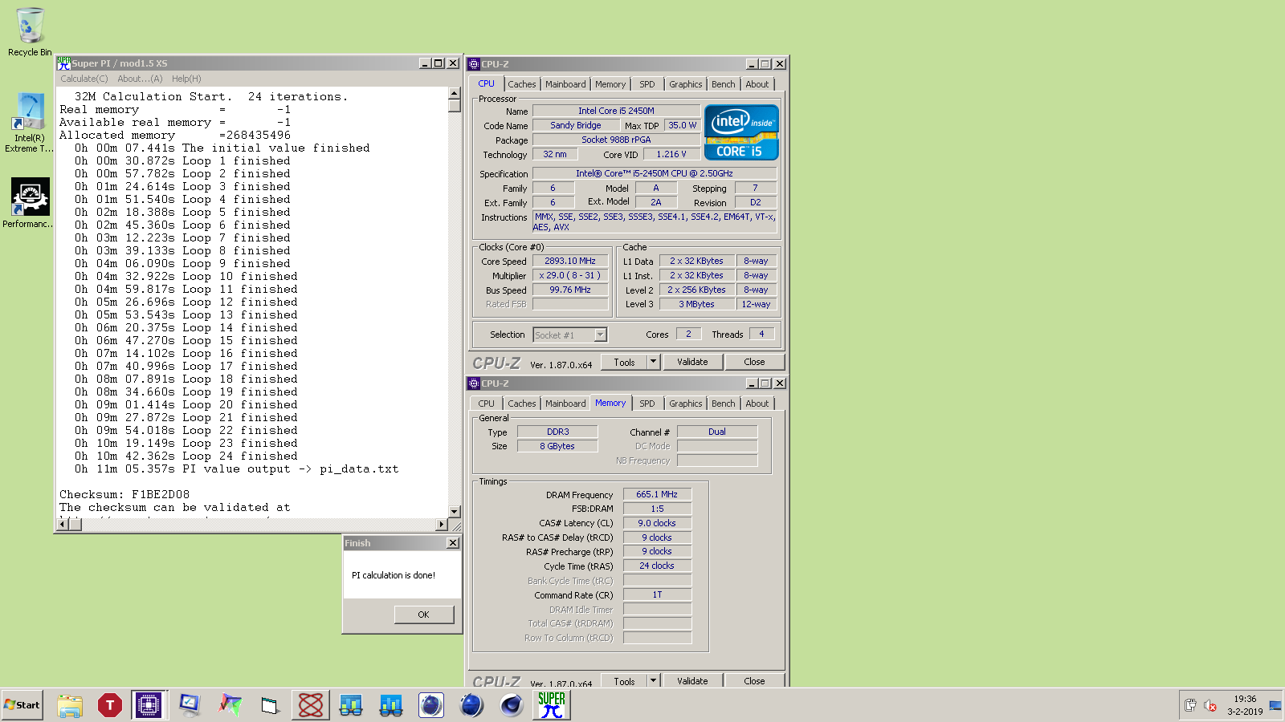This screenshot has height=722, width=1285.
Task: Click the show desktop tray icon
Action: pos(1275,705)
